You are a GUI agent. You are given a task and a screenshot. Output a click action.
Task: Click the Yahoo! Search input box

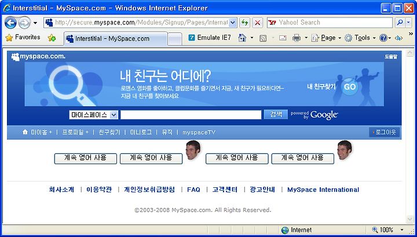[x=330, y=23]
